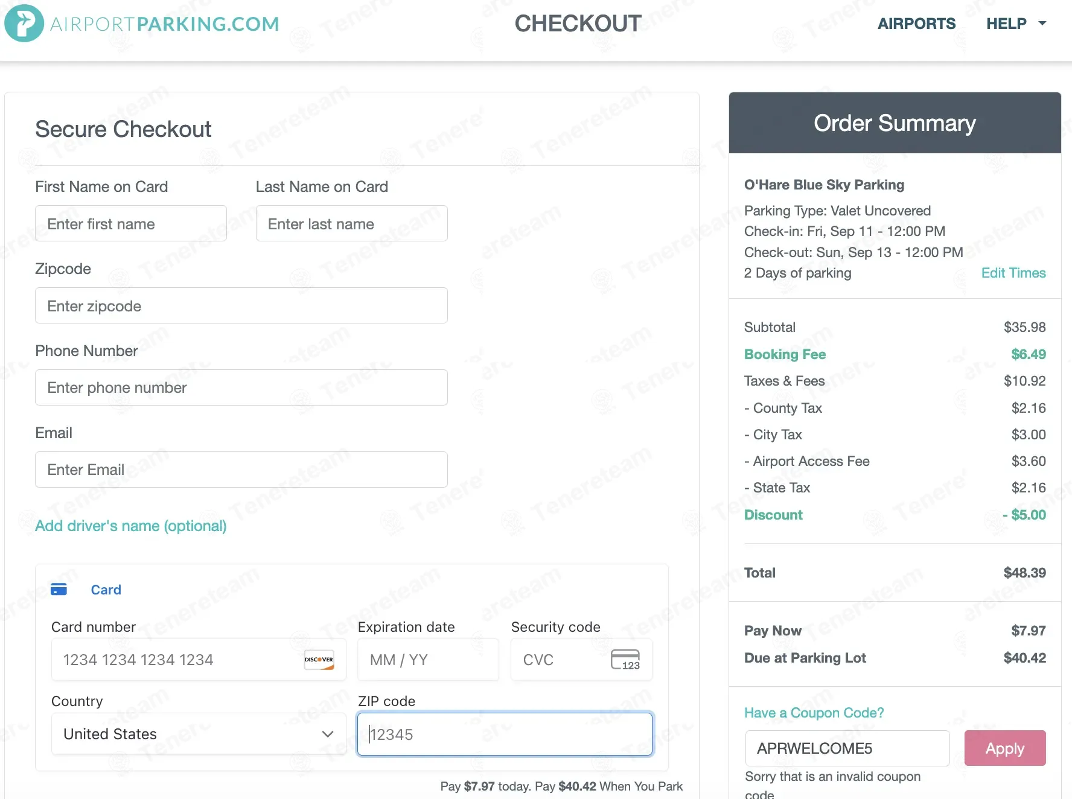Click the coupon code field with APRWELCOME5
This screenshot has height=799, width=1072.
click(847, 748)
